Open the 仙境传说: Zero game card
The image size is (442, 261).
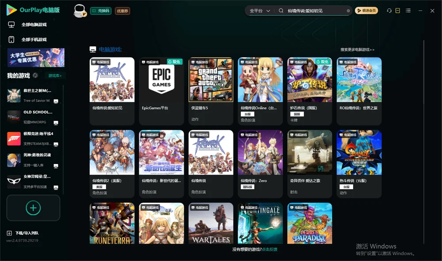click(x=260, y=164)
